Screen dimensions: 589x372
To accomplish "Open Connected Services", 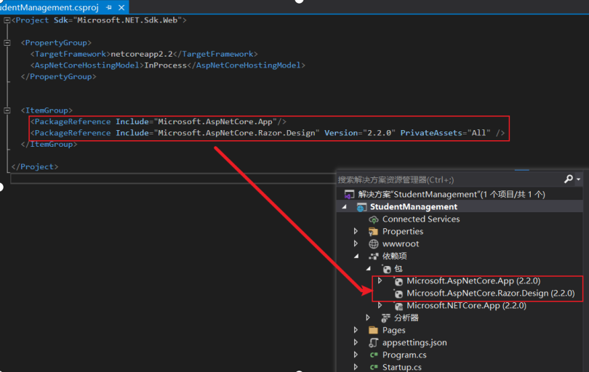I will coord(421,219).
